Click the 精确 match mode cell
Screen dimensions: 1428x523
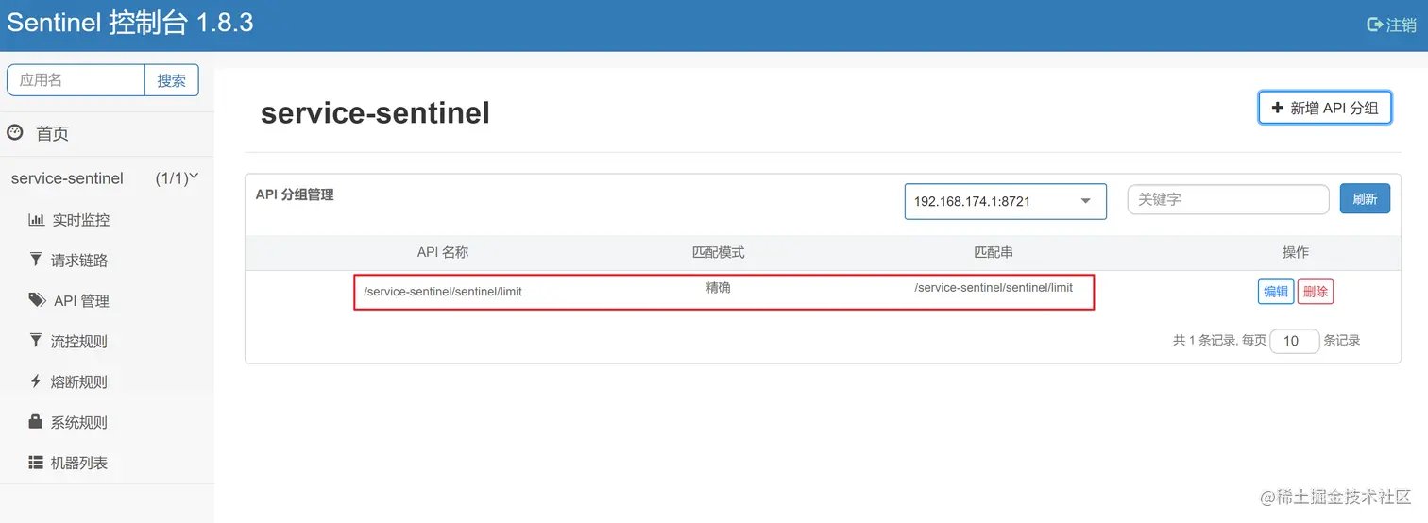click(x=718, y=287)
